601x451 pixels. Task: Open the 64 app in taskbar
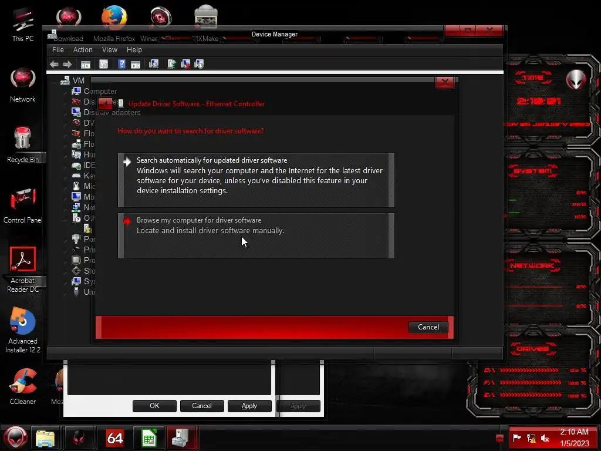[x=114, y=438]
